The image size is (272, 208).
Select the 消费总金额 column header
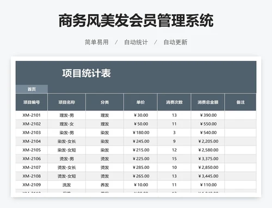[208, 102]
